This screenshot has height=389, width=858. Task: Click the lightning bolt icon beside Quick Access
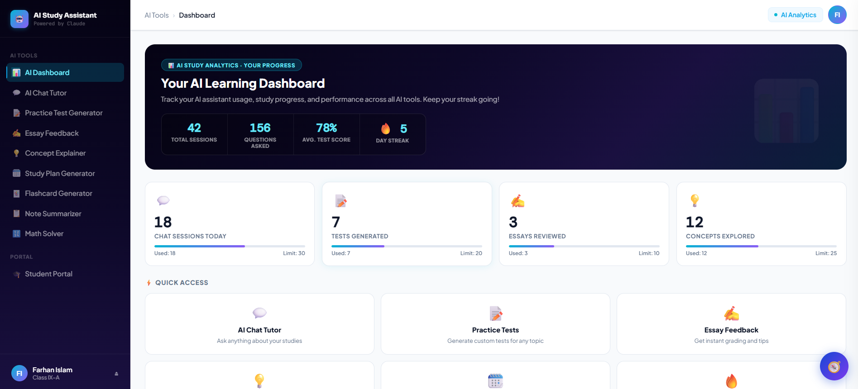[x=149, y=283]
